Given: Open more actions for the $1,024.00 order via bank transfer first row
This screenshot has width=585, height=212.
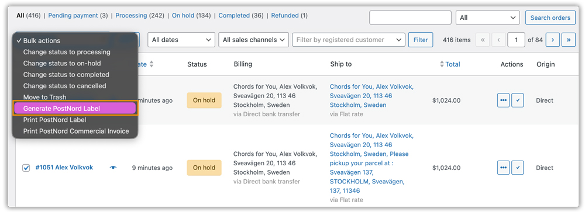Looking at the screenshot, I should point(503,100).
